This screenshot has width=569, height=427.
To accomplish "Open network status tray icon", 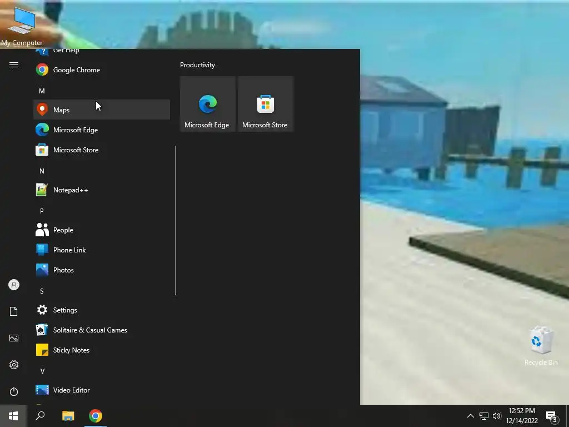I will coord(484,416).
